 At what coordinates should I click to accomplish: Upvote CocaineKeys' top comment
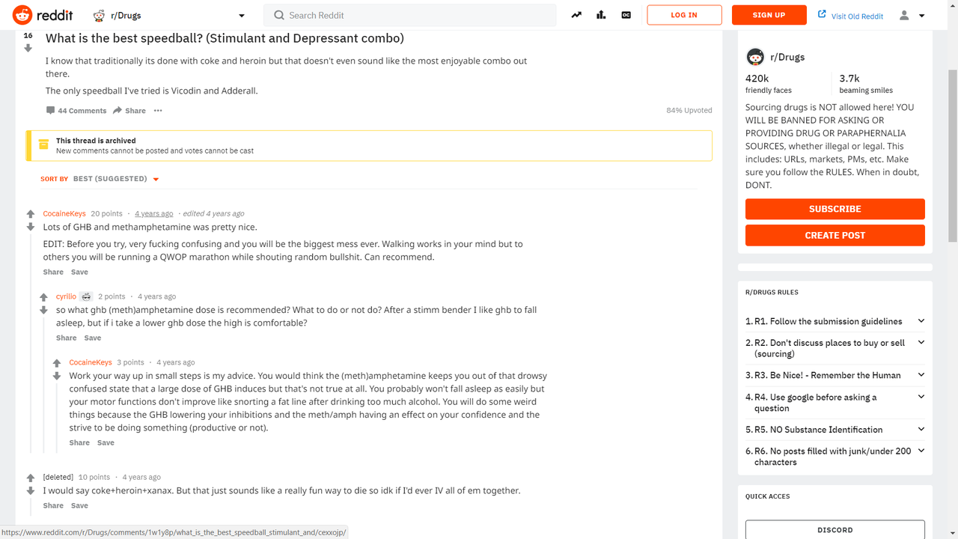pos(31,214)
